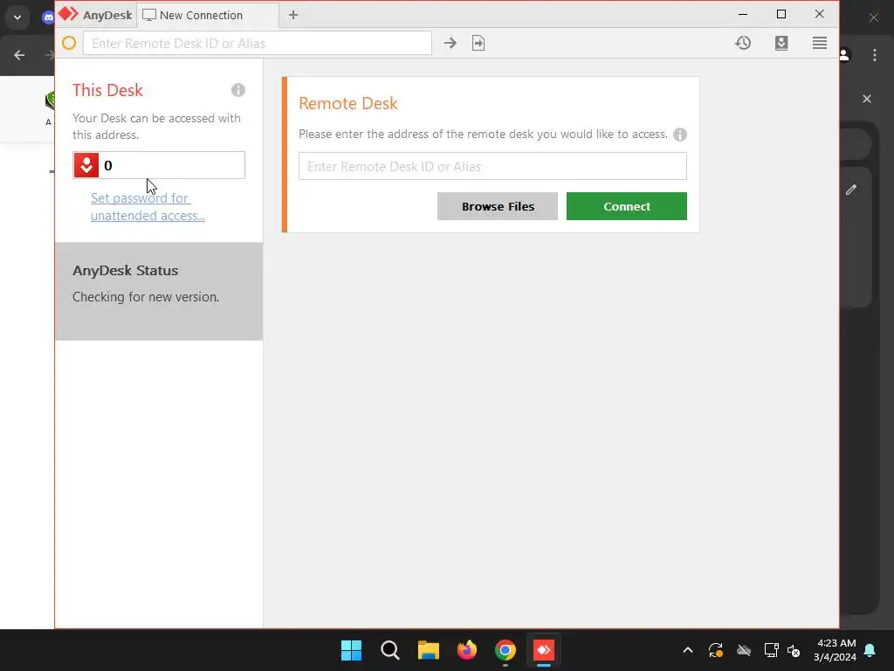Open the address book icon
This screenshot has height=671, width=894.
(x=781, y=43)
